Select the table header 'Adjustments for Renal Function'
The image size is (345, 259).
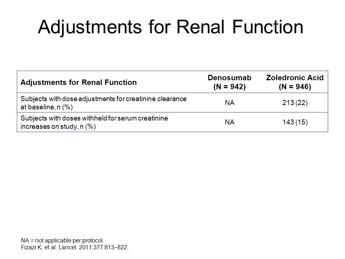tap(79, 82)
